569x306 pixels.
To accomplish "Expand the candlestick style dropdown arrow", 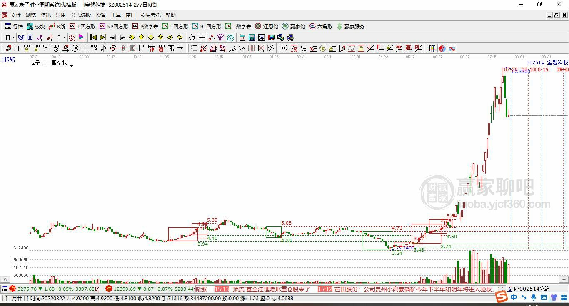I will coord(65,37).
